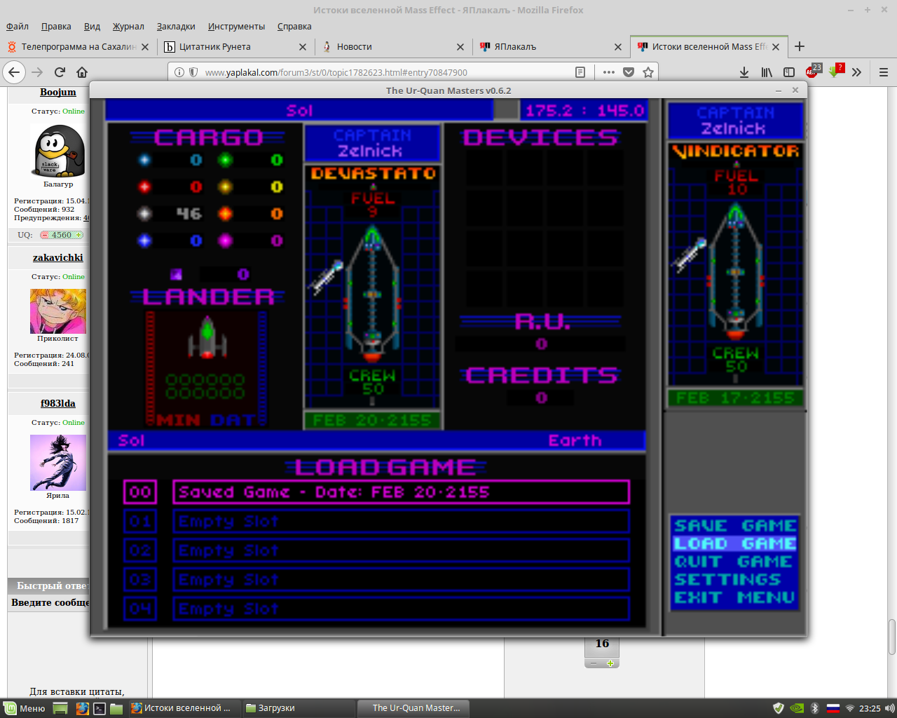897x718 pixels.
Task: Select SAVE GAME in the game menu
Action: coord(735,525)
